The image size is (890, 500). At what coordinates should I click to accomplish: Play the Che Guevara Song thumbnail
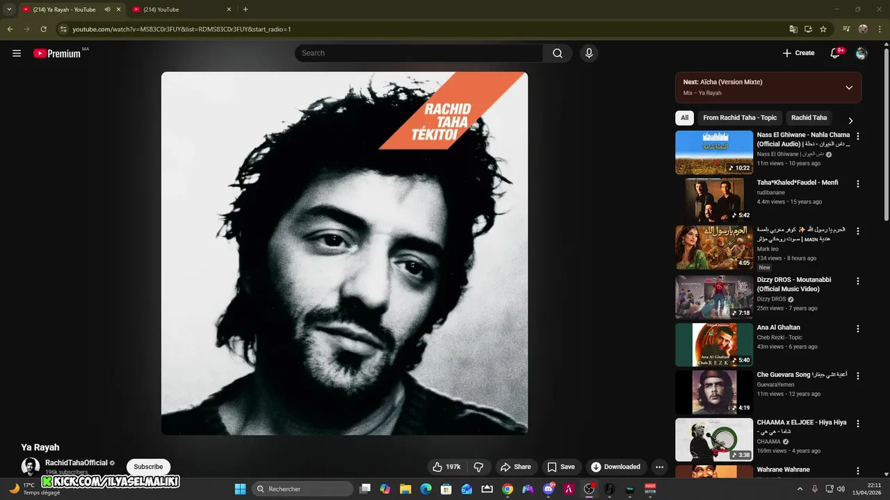coord(714,392)
